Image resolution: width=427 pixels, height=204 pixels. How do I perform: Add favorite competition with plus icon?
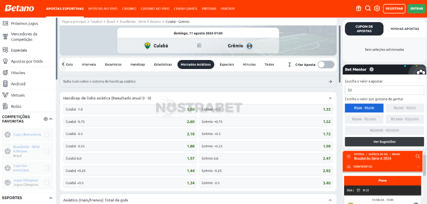46,119
